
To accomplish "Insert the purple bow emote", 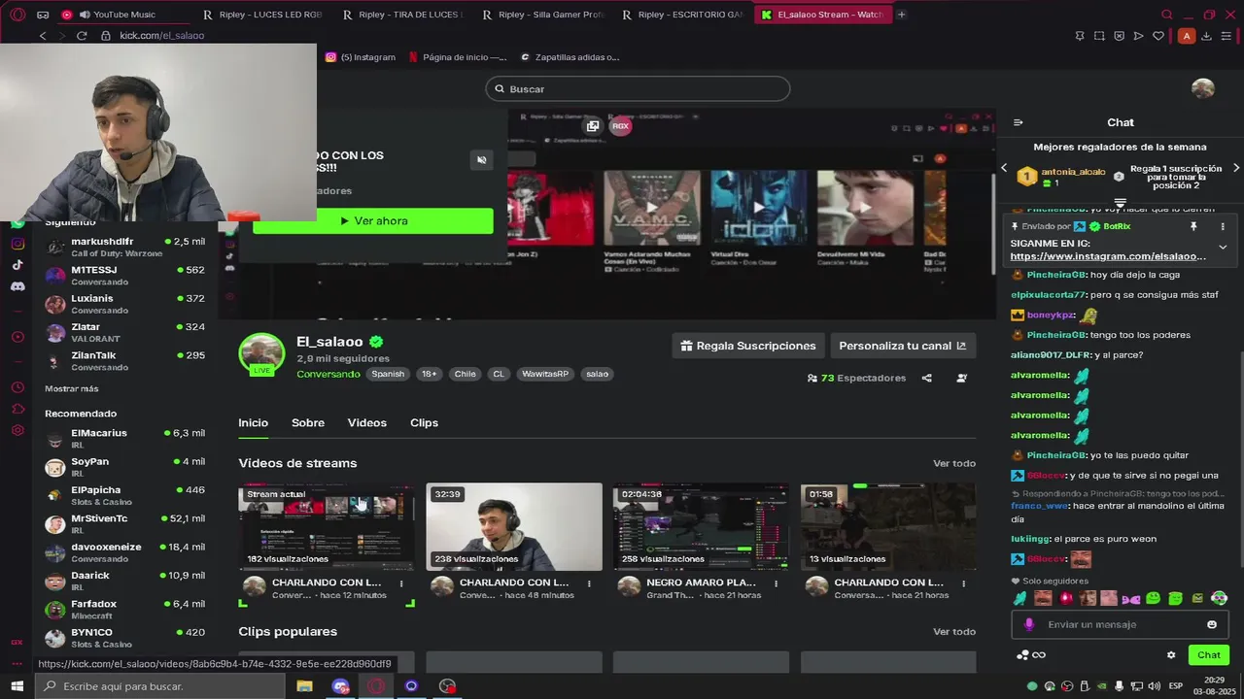I will click(x=1131, y=598).
